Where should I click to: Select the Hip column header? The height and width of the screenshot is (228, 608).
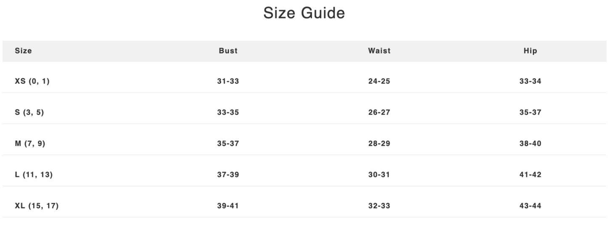530,51
